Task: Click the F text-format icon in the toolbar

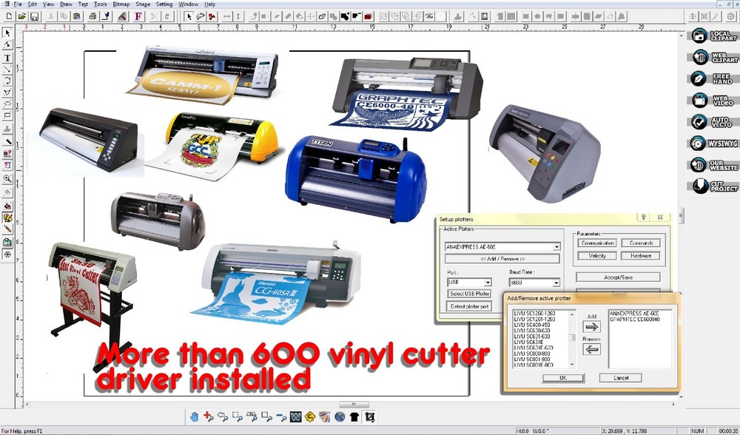Action: pyautogui.click(x=137, y=15)
